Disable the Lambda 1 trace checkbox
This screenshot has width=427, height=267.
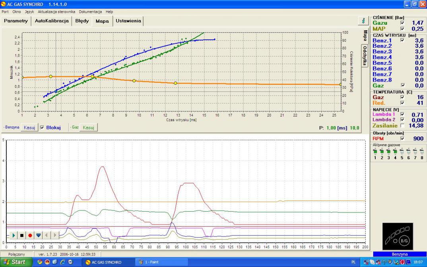tap(402, 115)
